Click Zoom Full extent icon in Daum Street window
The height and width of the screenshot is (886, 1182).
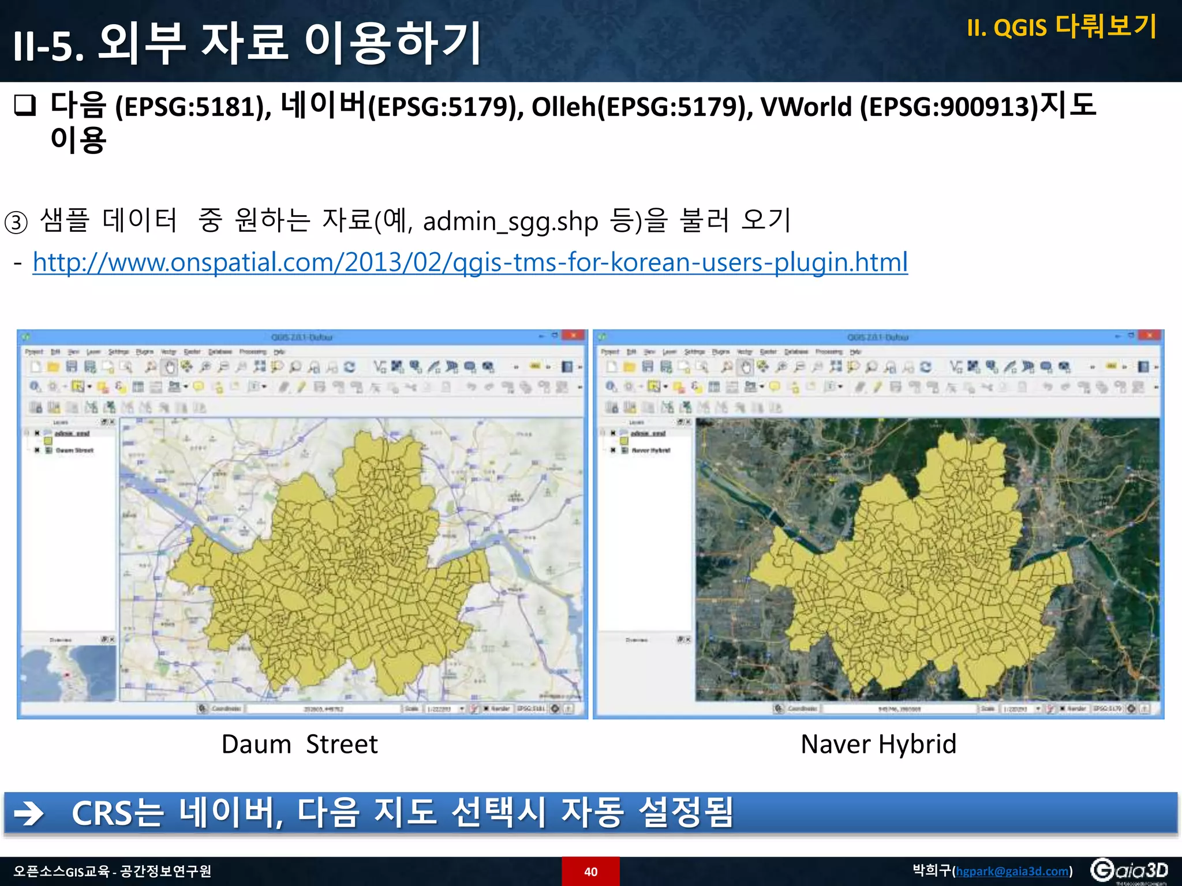pos(260,367)
